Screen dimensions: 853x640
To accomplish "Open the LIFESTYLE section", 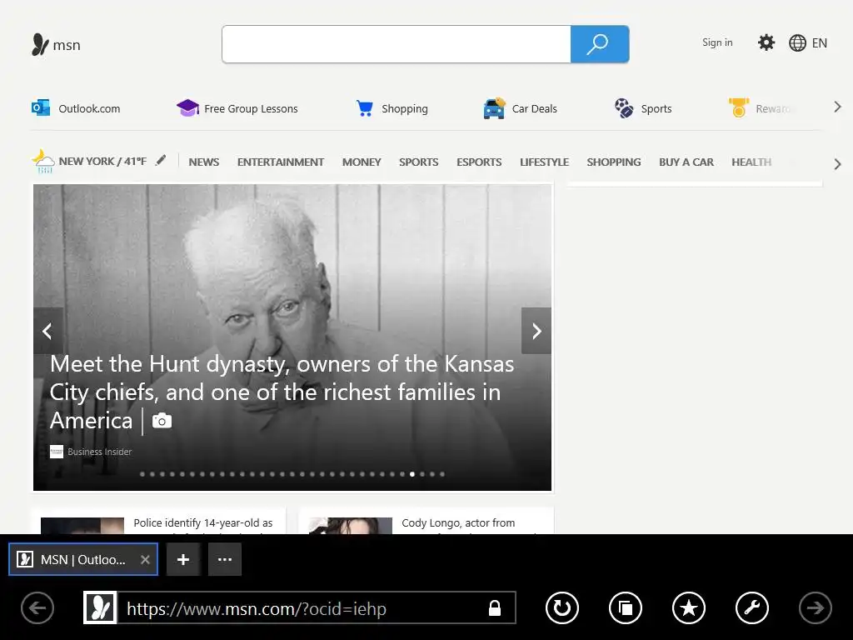I will click(x=545, y=162).
